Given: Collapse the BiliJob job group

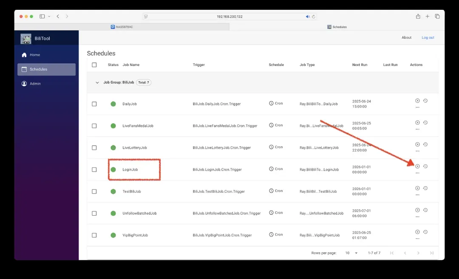Looking at the screenshot, I should (x=97, y=83).
